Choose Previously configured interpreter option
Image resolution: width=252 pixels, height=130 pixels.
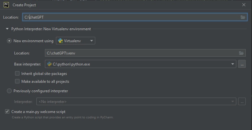[9, 91]
